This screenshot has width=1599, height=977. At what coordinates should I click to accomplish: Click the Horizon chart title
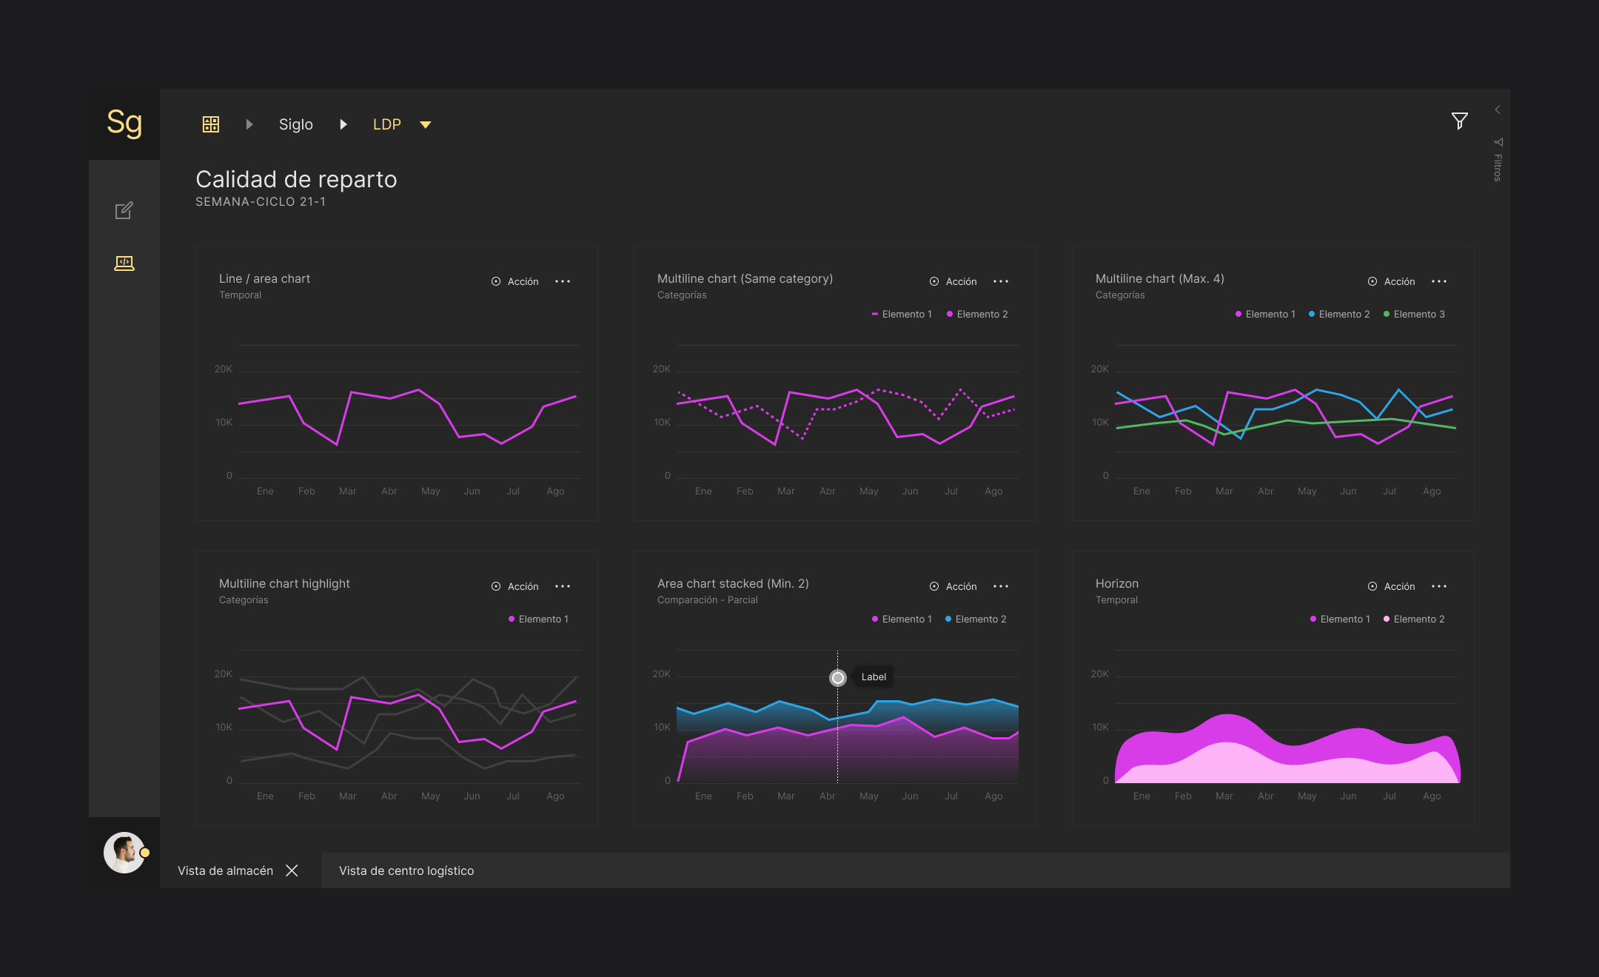pyautogui.click(x=1117, y=583)
